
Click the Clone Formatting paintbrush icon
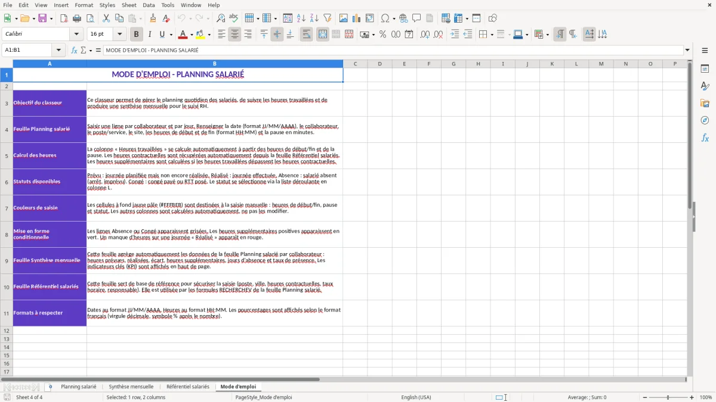click(153, 18)
